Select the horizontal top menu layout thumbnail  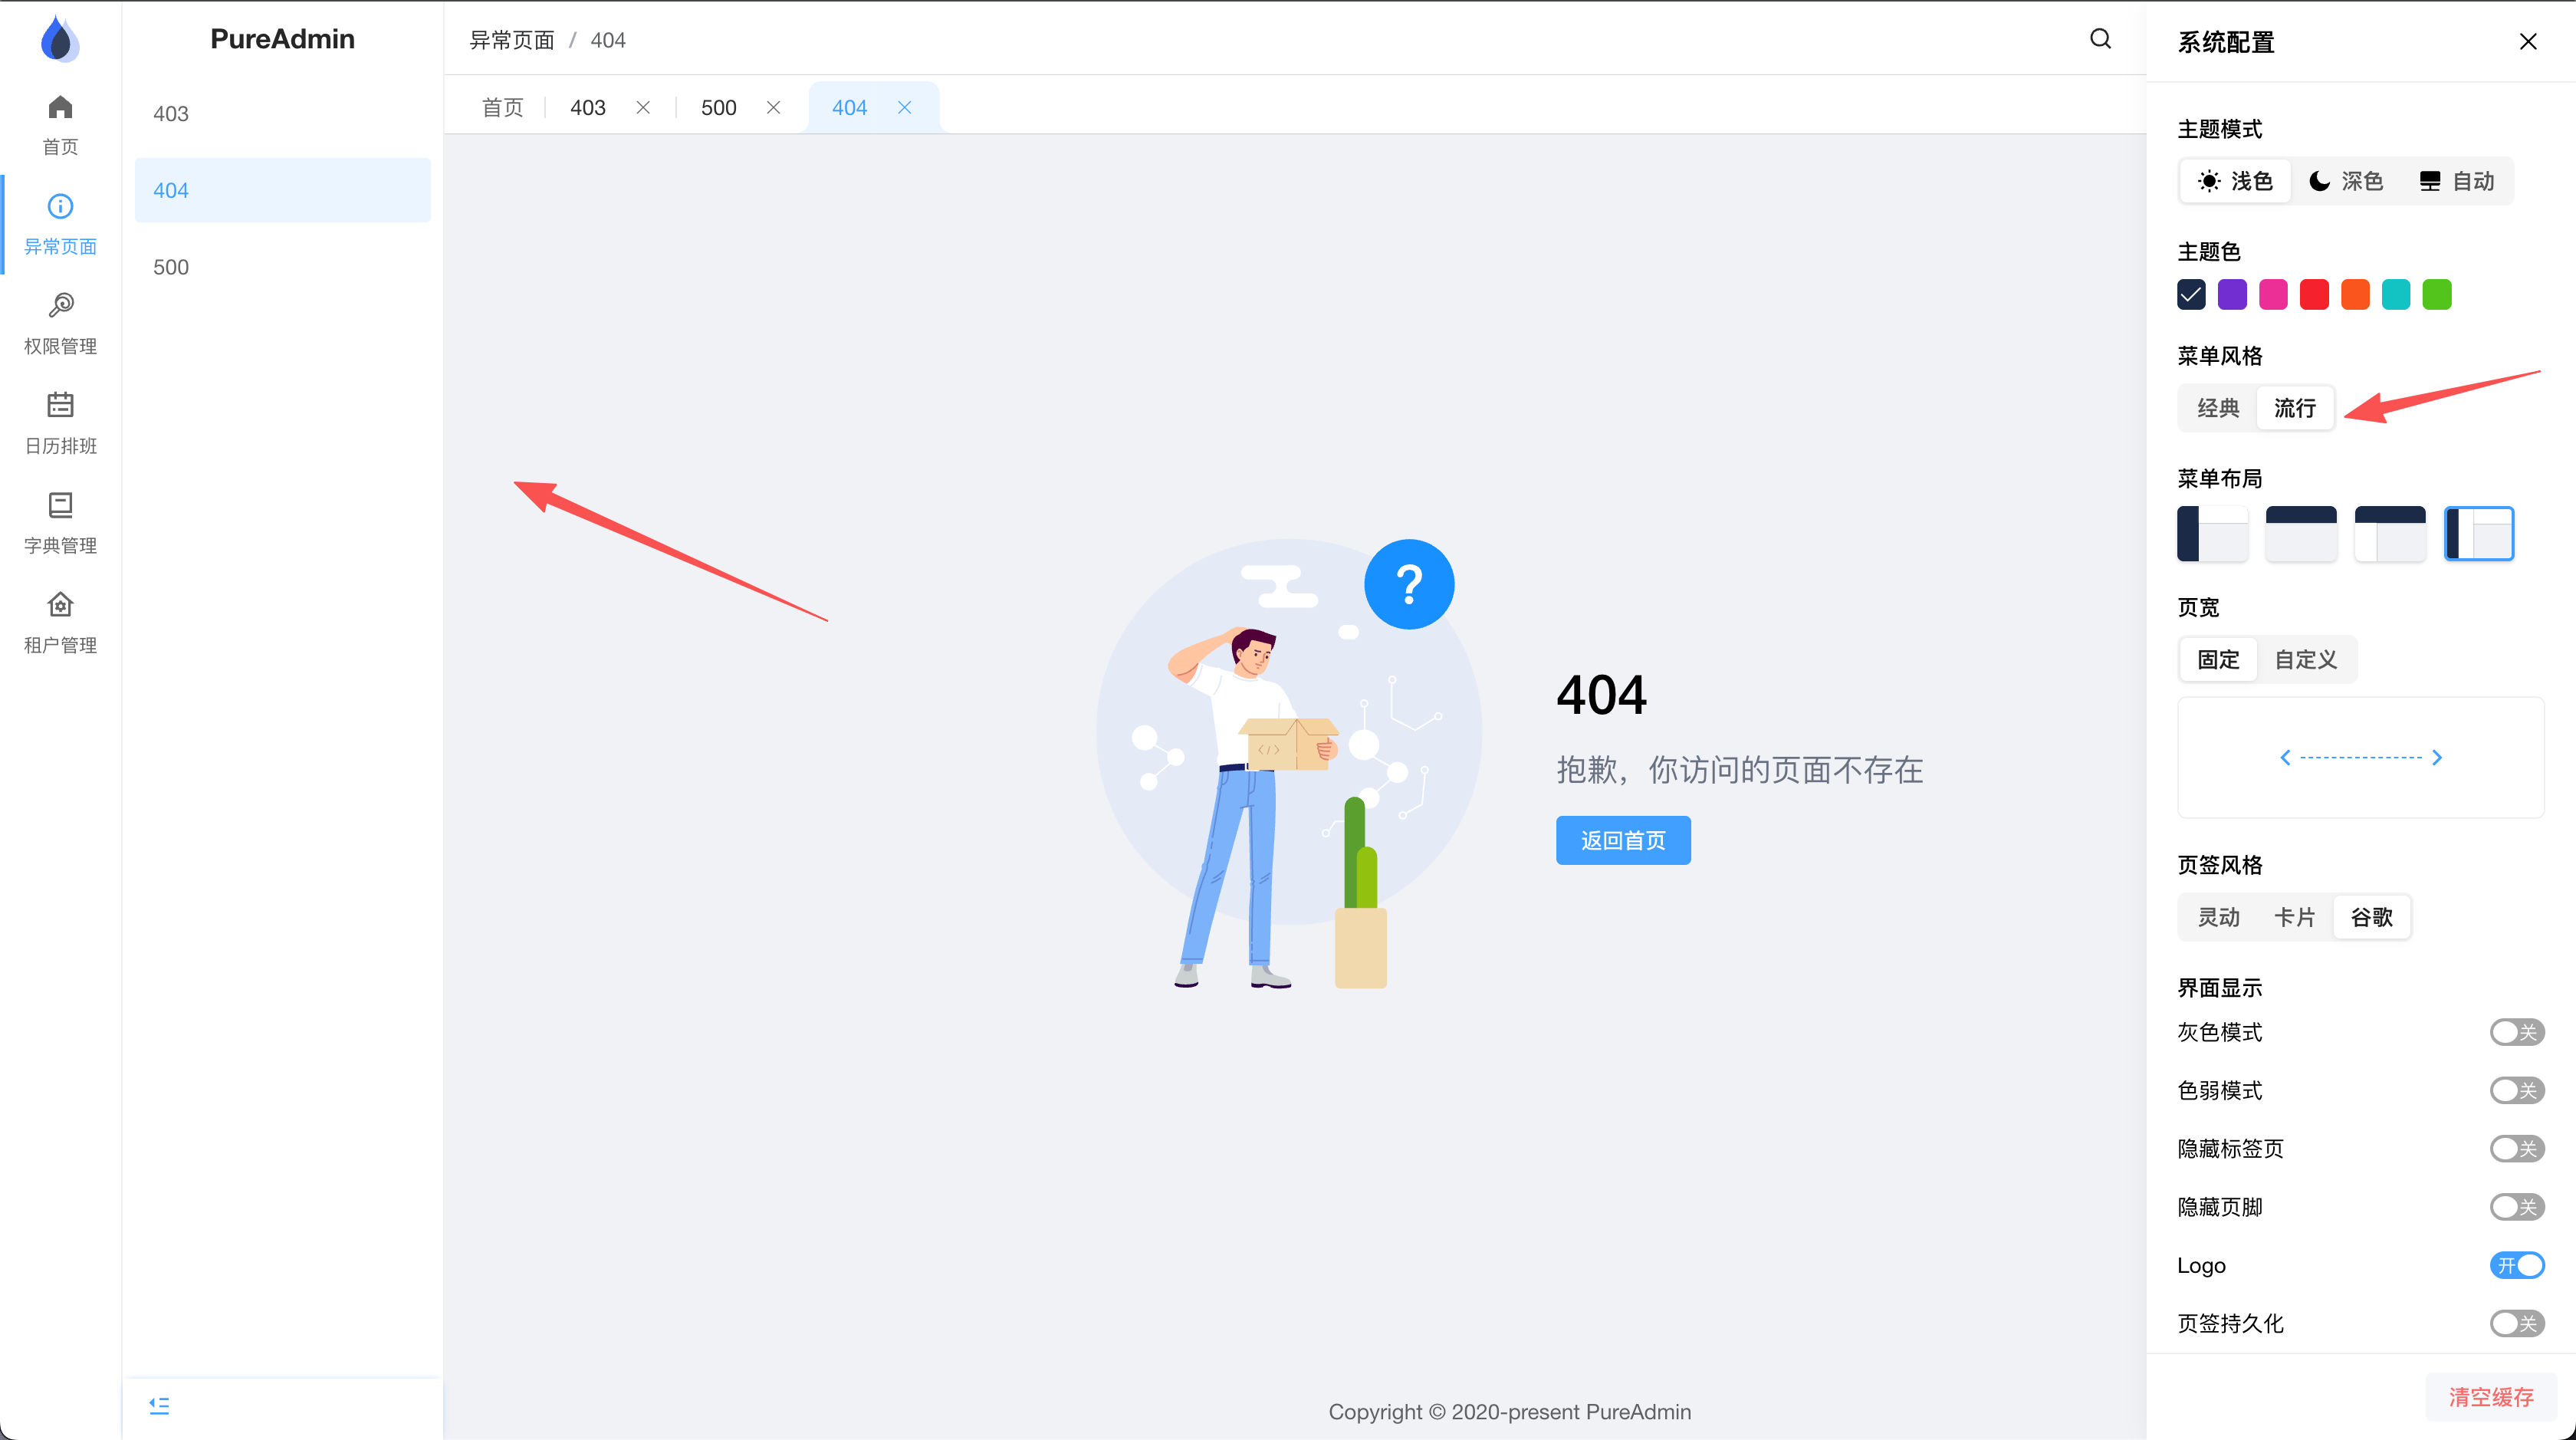tap(2300, 533)
